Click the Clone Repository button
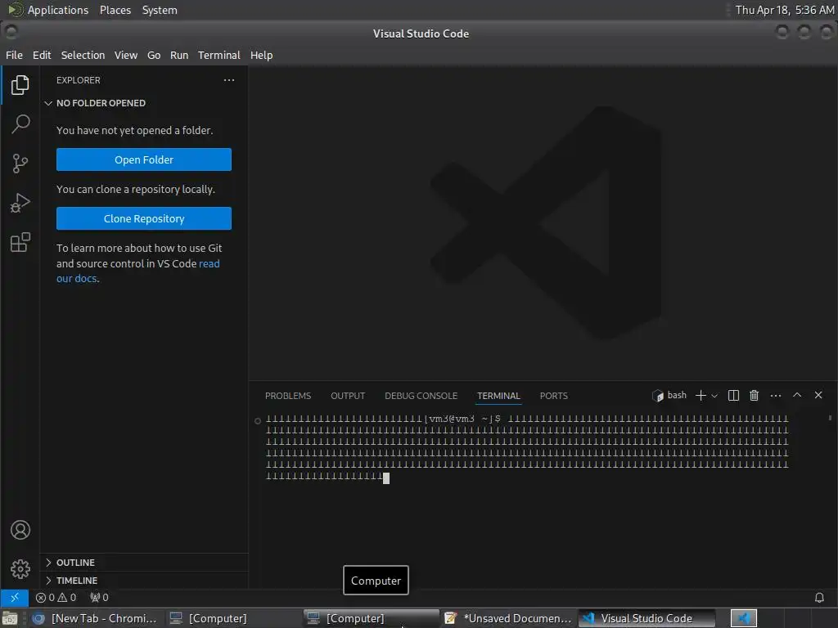838x628 pixels. [144, 218]
